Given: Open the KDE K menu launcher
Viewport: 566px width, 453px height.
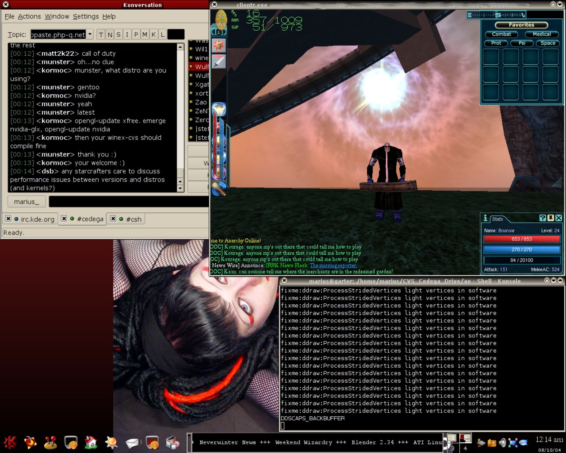Looking at the screenshot, I should pyautogui.click(x=10, y=442).
